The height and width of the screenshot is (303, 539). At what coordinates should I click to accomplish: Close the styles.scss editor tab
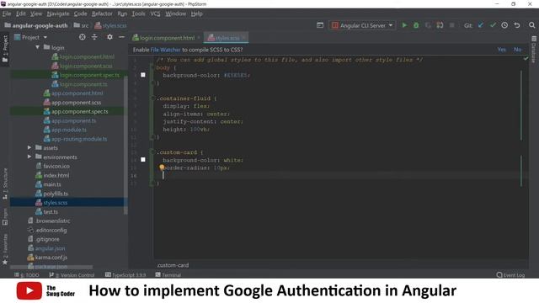(x=243, y=37)
